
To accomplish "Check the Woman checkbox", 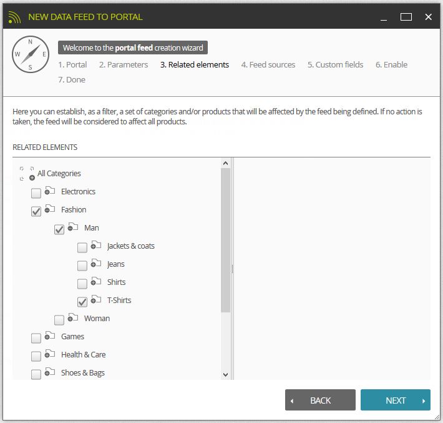I will [x=59, y=320].
